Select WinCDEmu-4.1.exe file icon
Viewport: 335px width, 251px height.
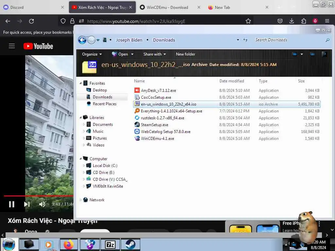point(137,138)
